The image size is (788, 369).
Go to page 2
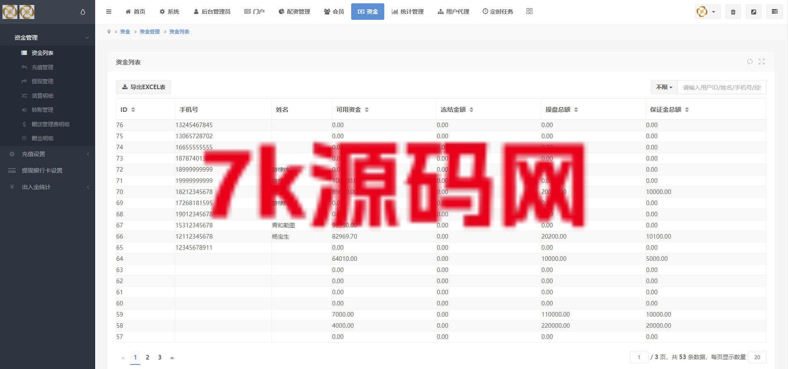pyautogui.click(x=147, y=357)
